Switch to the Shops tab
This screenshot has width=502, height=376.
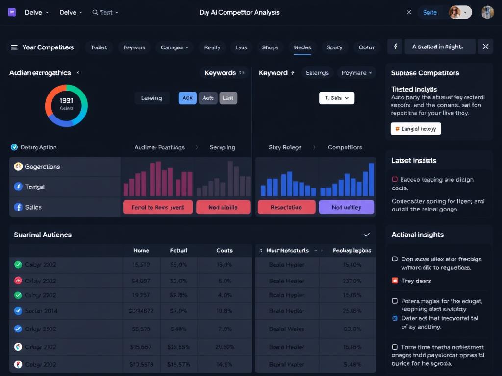coord(270,47)
